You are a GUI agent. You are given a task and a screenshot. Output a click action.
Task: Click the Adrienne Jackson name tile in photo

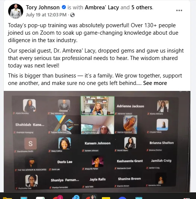(130, 106)
